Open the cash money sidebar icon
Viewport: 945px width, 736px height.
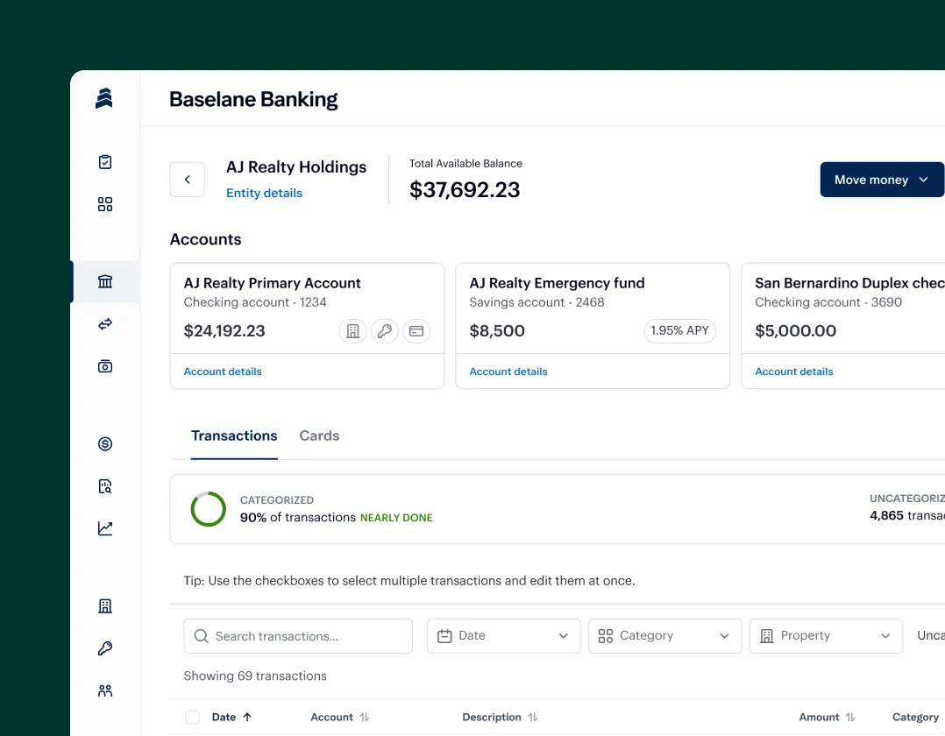click(x=105, y=366)
